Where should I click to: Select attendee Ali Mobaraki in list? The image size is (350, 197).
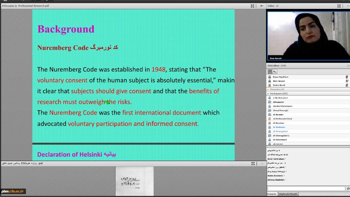click(x=279, y=127)
